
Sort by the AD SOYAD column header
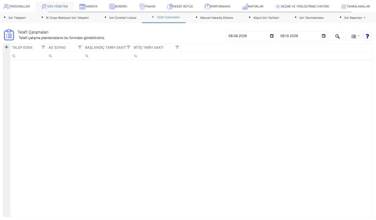click(57, 47)
